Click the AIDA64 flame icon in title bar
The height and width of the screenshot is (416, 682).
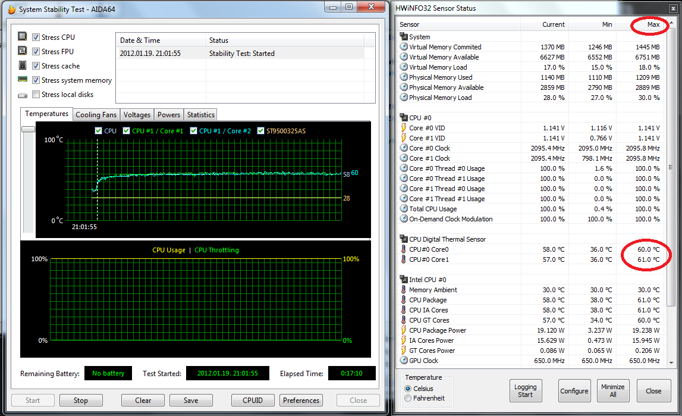click(11, 9)
